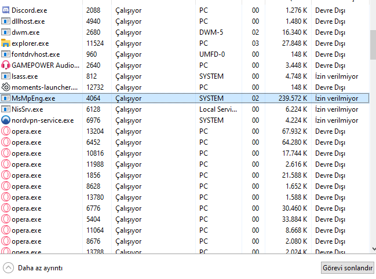The width and height of the screenshot is (376, 279).
Task: Click the GAMEPOWER Audio headphone icon
Action: pyautogui.click(x=6, y=65)
